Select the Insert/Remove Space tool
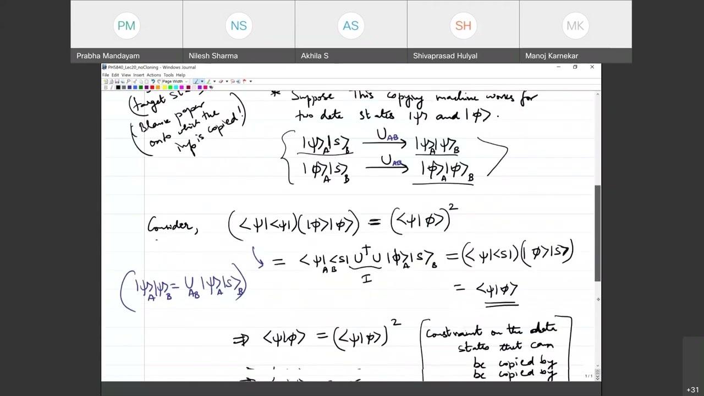 (238, 81)
